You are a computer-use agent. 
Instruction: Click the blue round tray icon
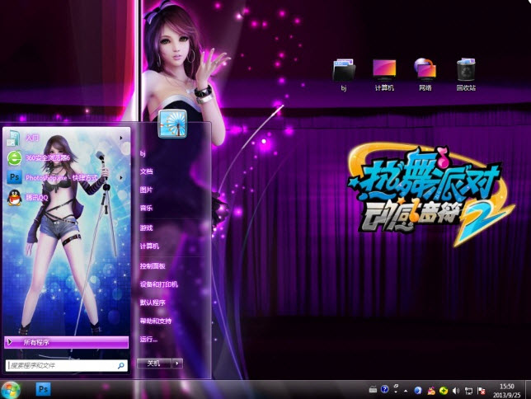click(x=418, y=391)
